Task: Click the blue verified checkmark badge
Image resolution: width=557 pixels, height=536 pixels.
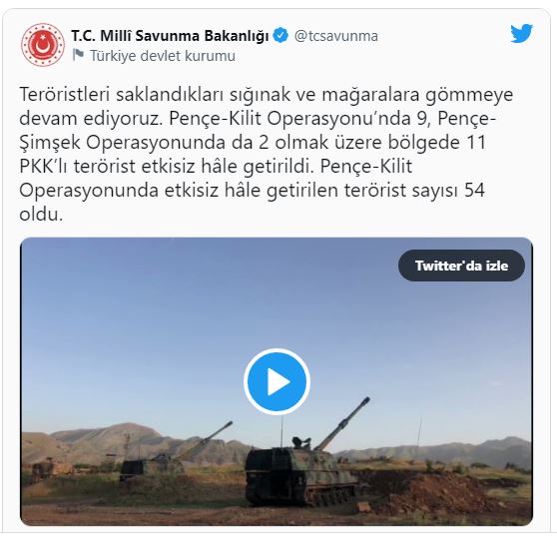Action: 280,36
